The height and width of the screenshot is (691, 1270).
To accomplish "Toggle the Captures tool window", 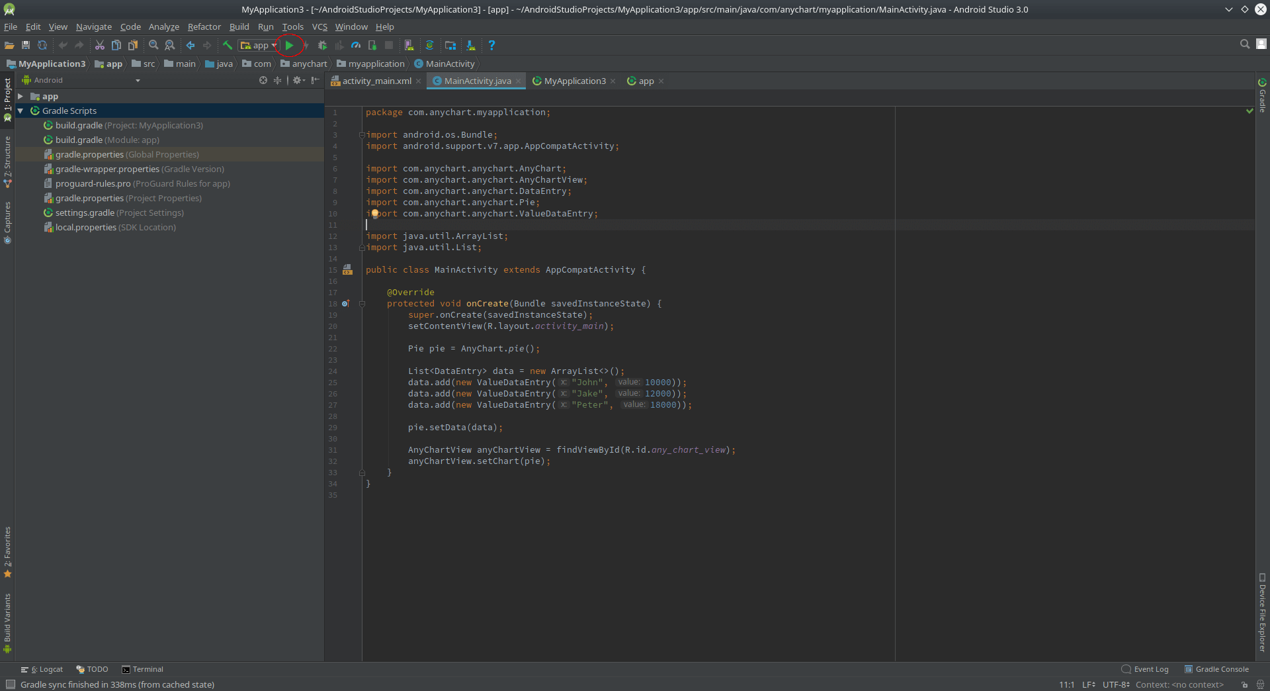I will [x=7, y=223].
